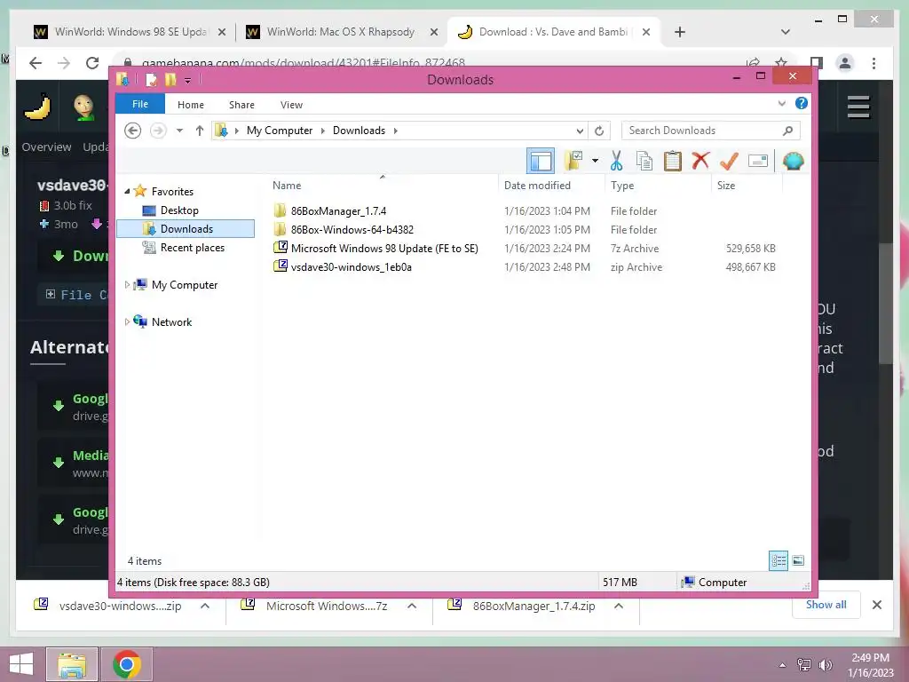
Task: Switch to the View ribbon tab
Action: coord(291,105)
